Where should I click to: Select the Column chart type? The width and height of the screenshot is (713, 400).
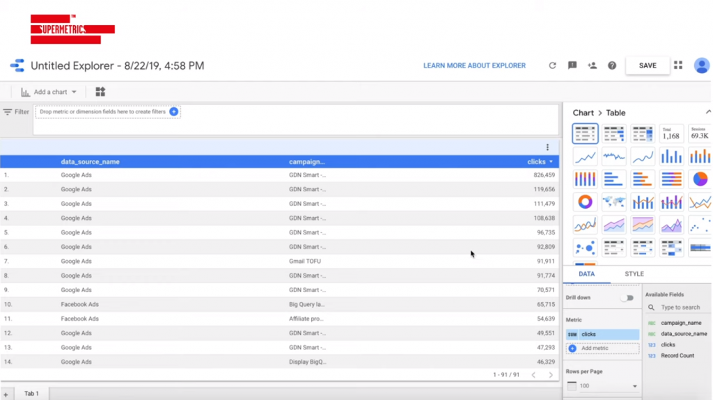(x=671, y=157)
